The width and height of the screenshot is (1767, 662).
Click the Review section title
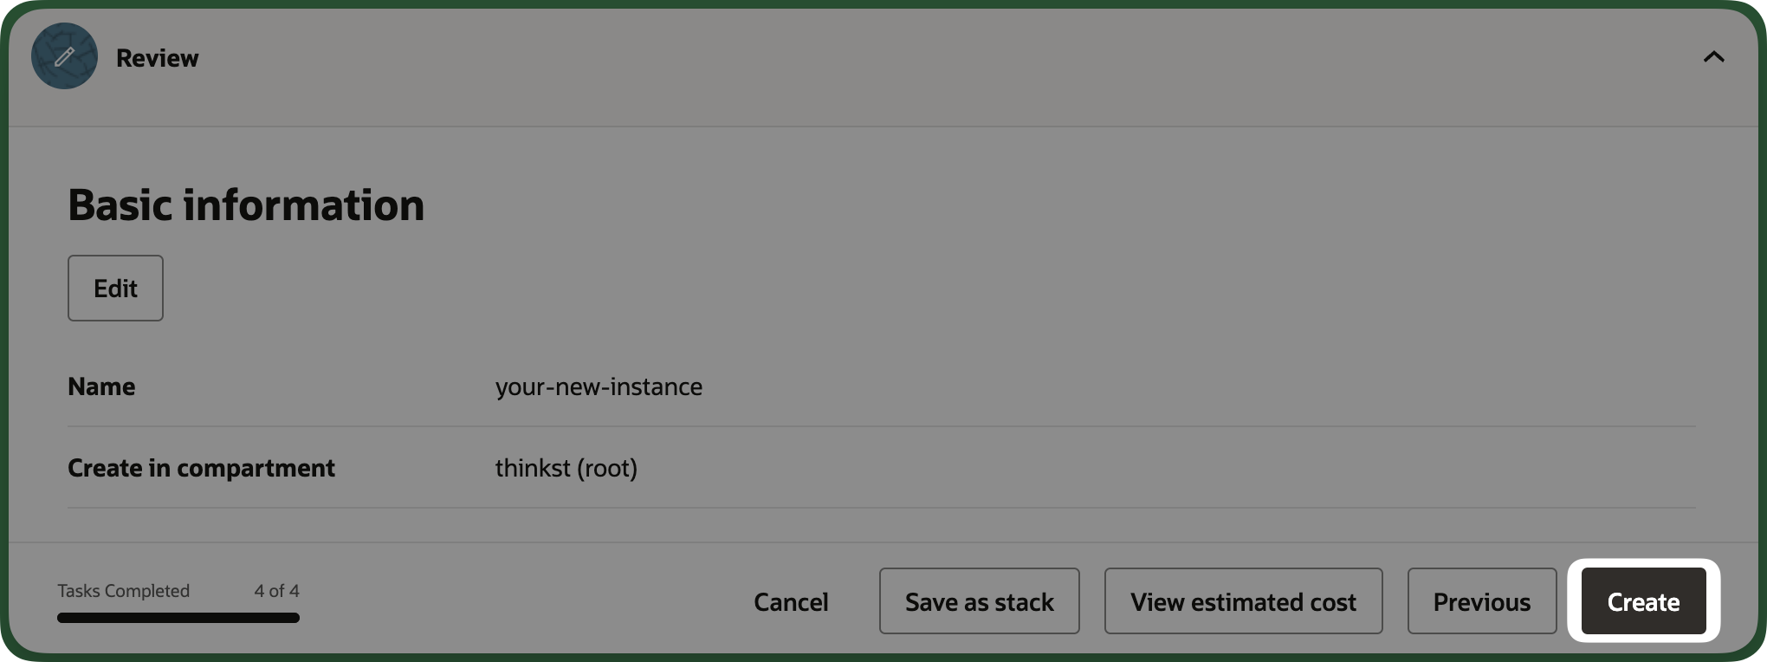point(157,58)
